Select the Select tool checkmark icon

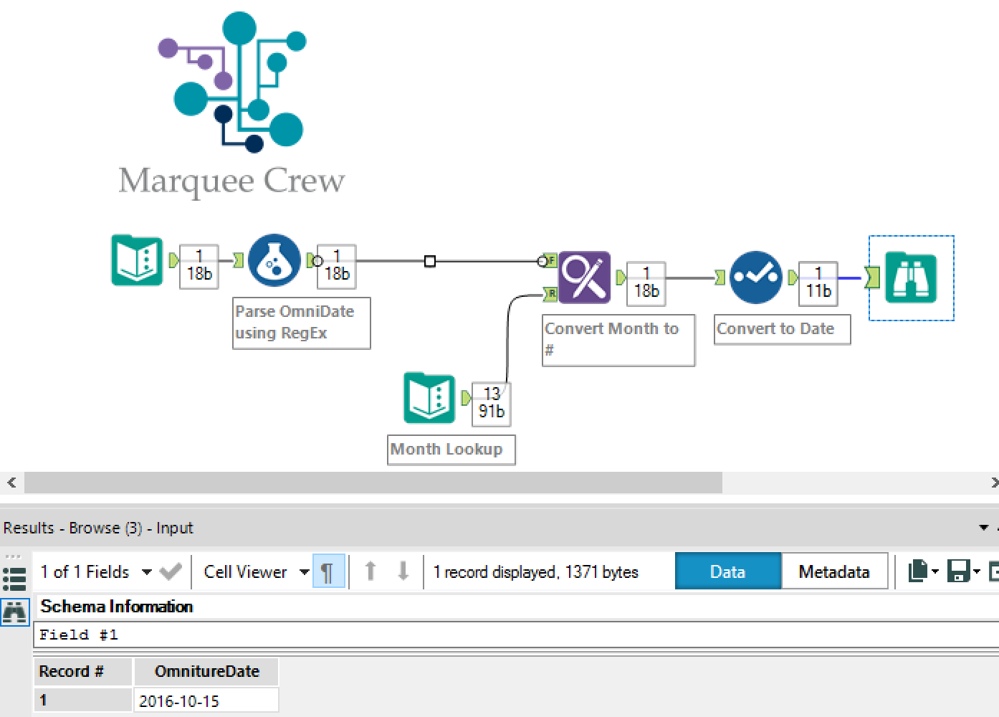click(x=755, y=277)
